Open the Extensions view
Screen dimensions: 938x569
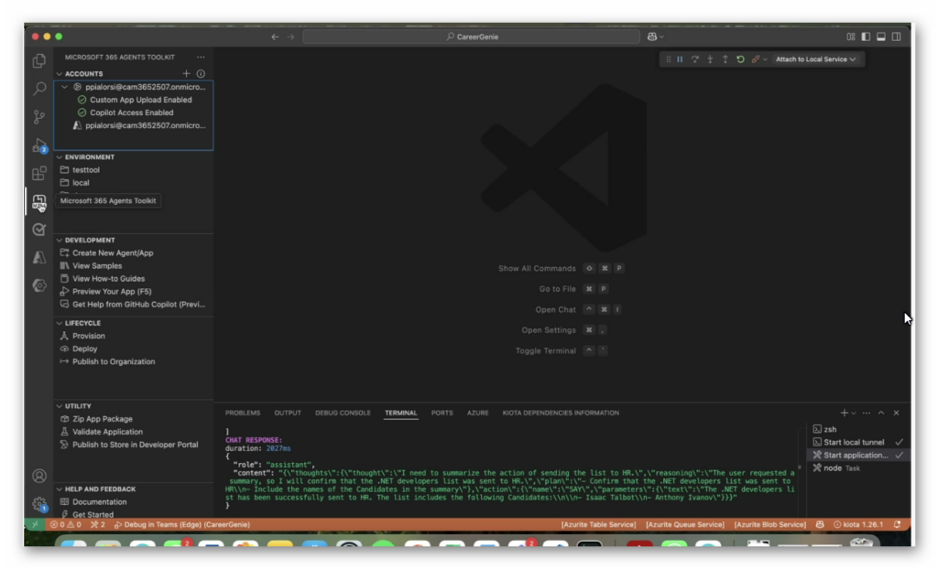(x=39, y=173)
